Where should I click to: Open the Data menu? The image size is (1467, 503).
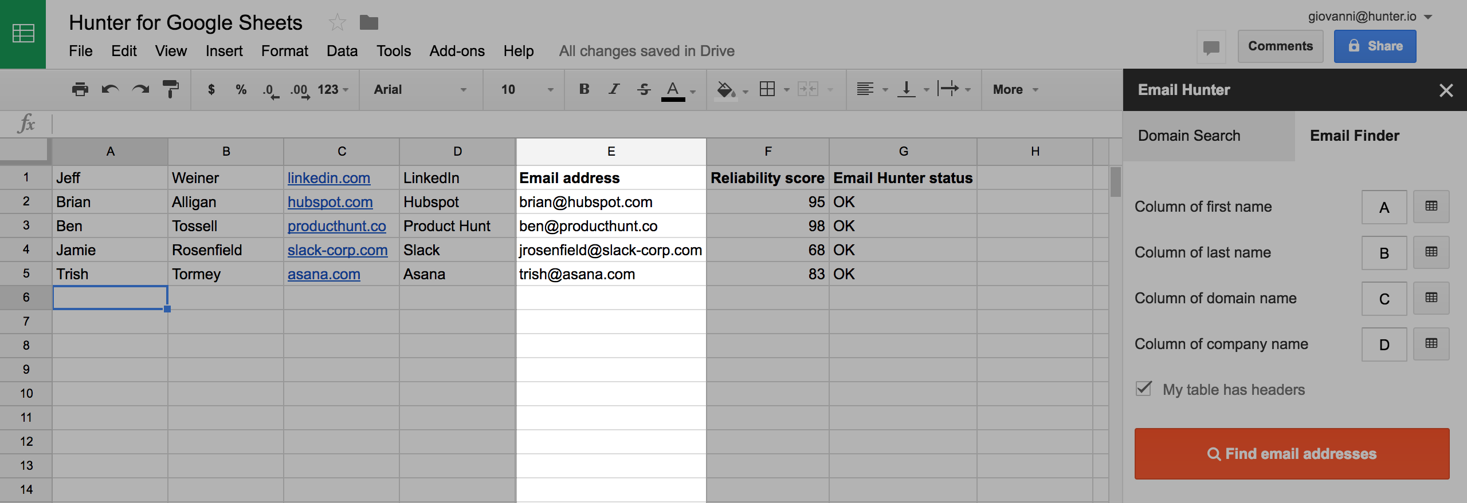[x=342, y=51]
